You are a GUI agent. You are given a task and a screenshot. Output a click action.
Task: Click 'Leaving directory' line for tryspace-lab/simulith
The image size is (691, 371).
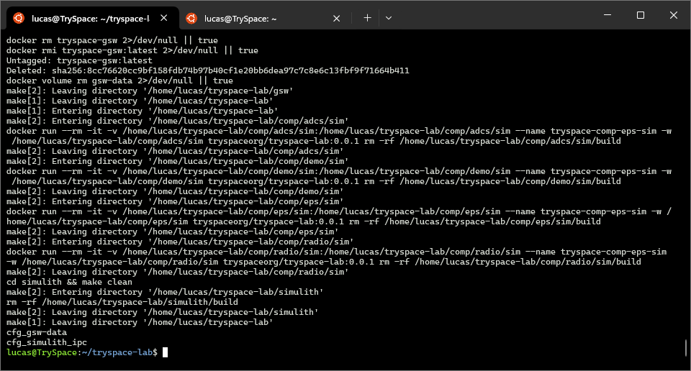click(x=162, y=313)
